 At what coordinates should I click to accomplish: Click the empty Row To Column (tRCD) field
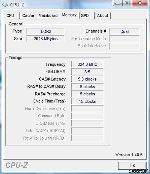(87, 138)
